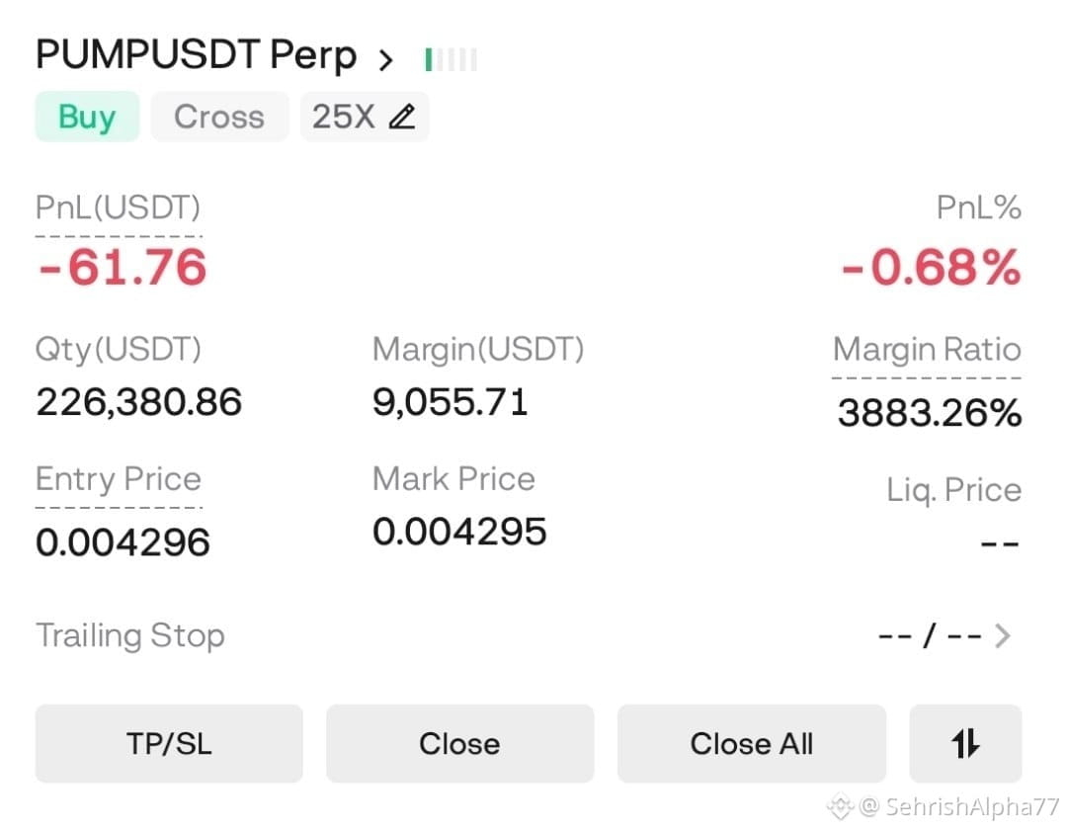Expand Trailing Stop settings chevron
The image size is (1067, 831).
point(1002,635)
